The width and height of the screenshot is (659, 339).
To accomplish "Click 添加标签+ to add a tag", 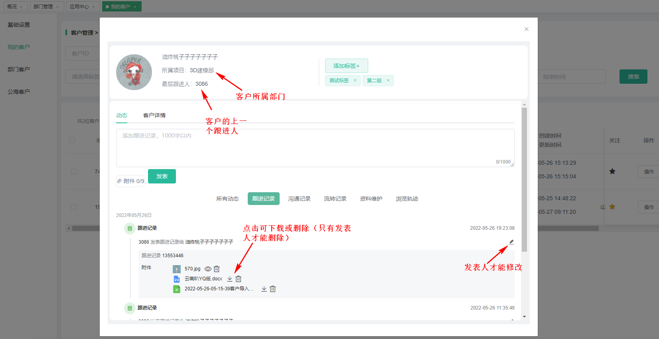I will click(x=346, y=66).
